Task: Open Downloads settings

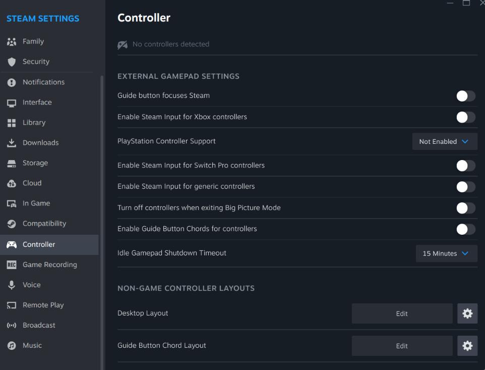Action: click(49, 143)
